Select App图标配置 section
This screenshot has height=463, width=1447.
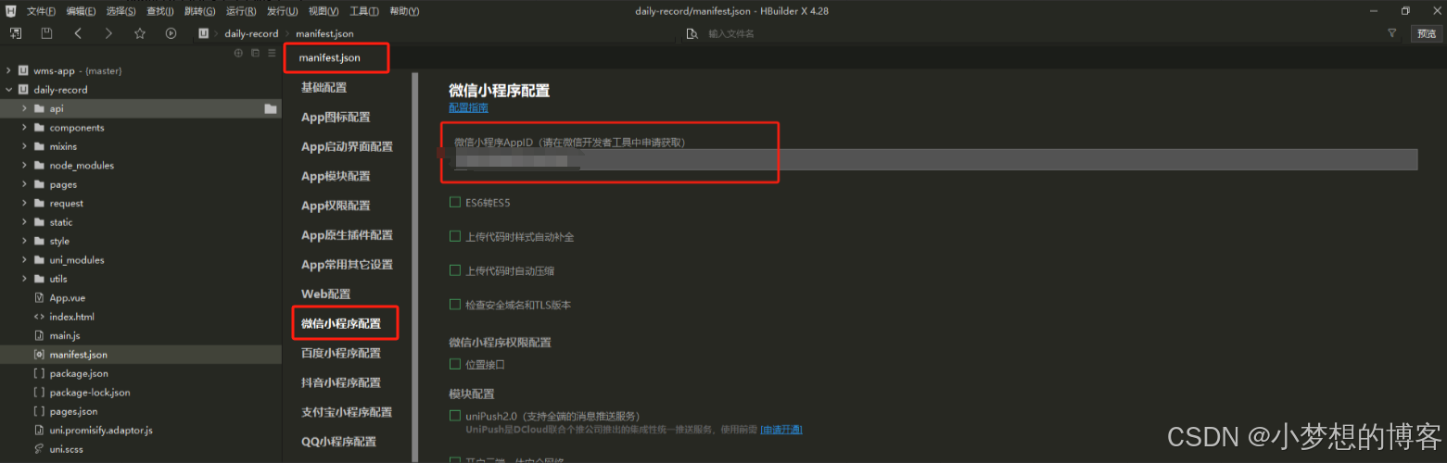click(x=336, y=117)
